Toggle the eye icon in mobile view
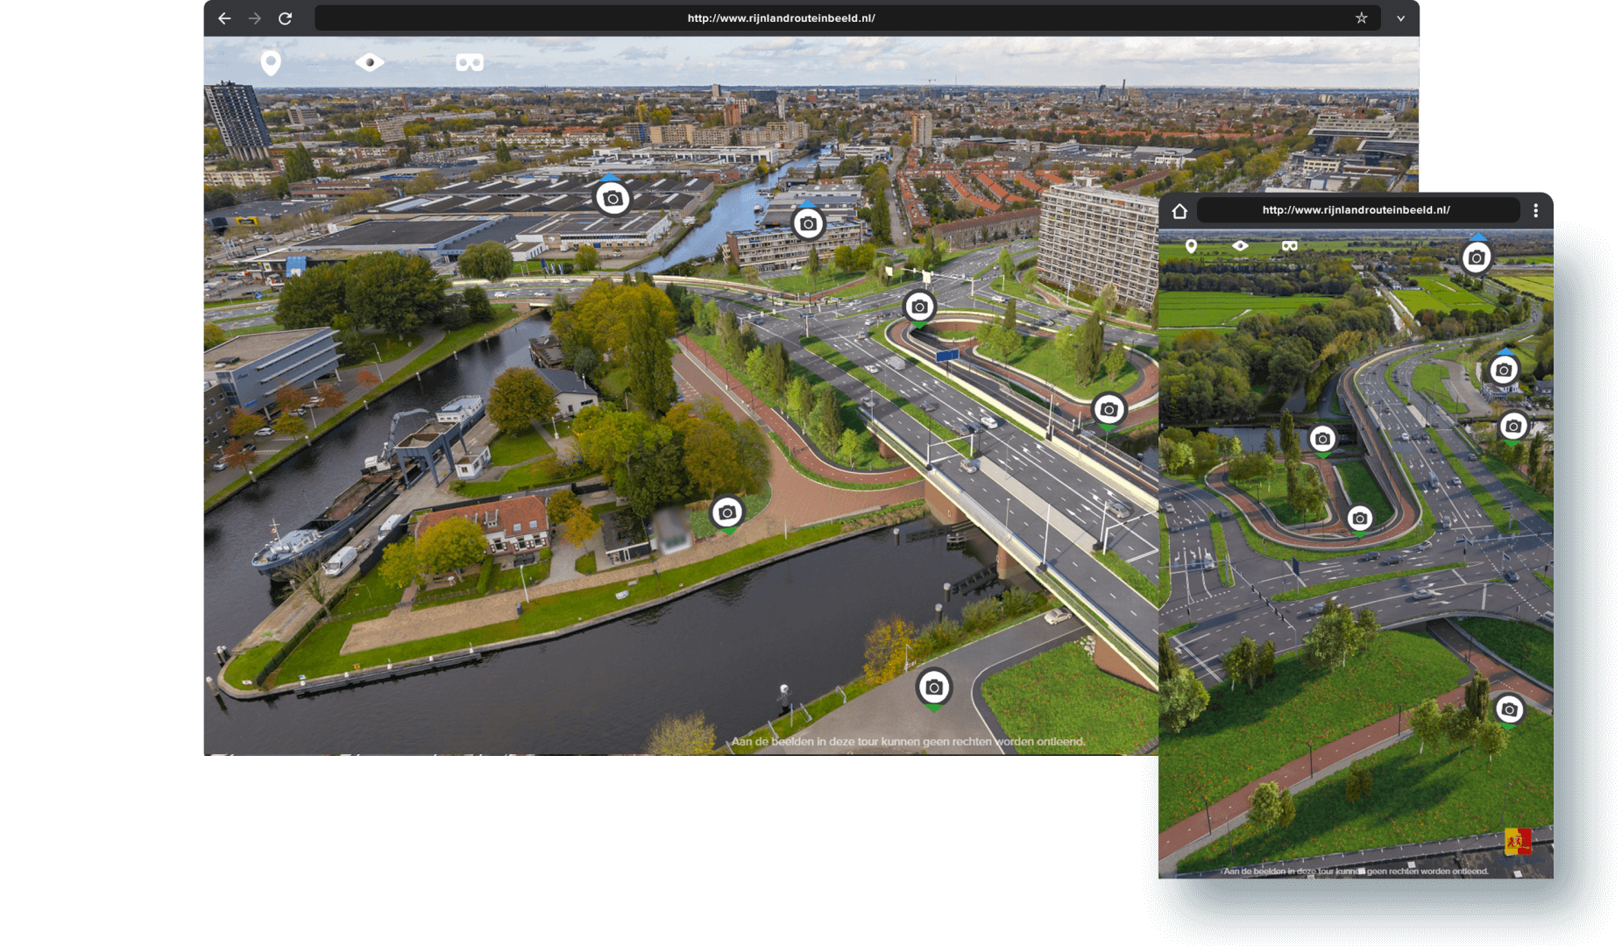Screen dimensions: 1622x946 (x=1240, y=246)
